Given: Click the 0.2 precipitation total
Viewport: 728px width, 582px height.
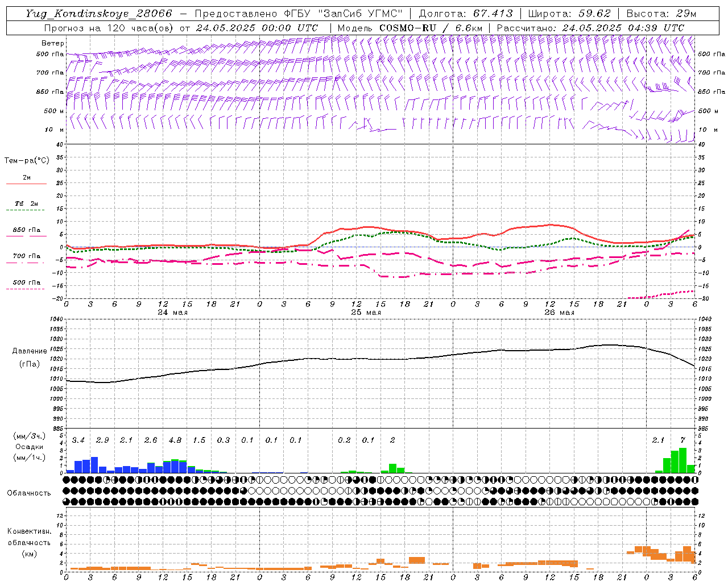Looking at the screenshot, I should [x=344, y=440].
